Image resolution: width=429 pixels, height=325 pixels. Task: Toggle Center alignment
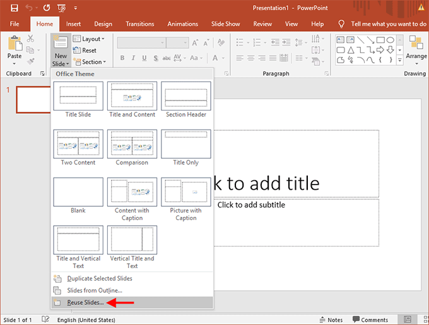tap(251, 58)
